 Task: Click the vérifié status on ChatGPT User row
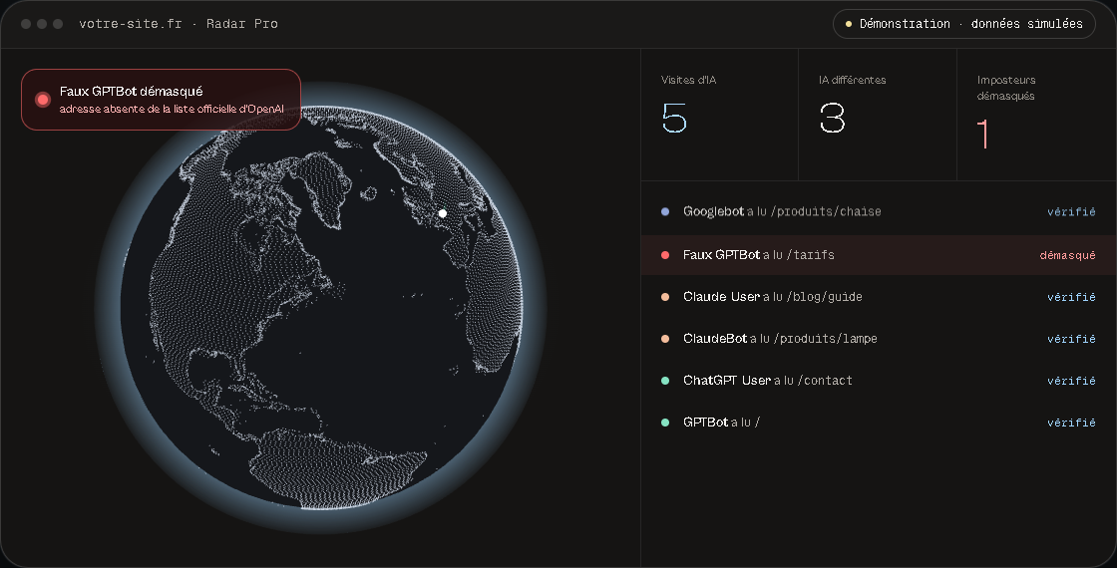point(1071,381)
